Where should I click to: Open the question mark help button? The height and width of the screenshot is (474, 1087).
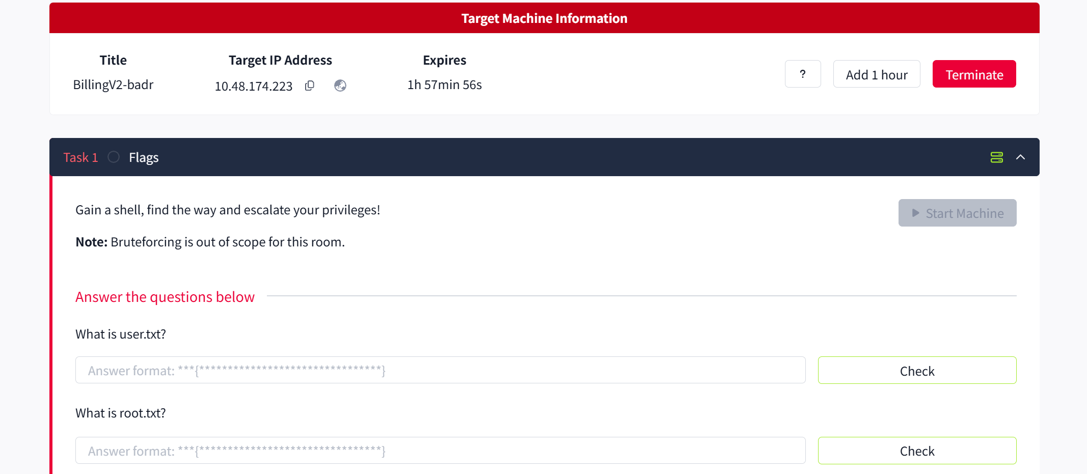pos(802,74)
